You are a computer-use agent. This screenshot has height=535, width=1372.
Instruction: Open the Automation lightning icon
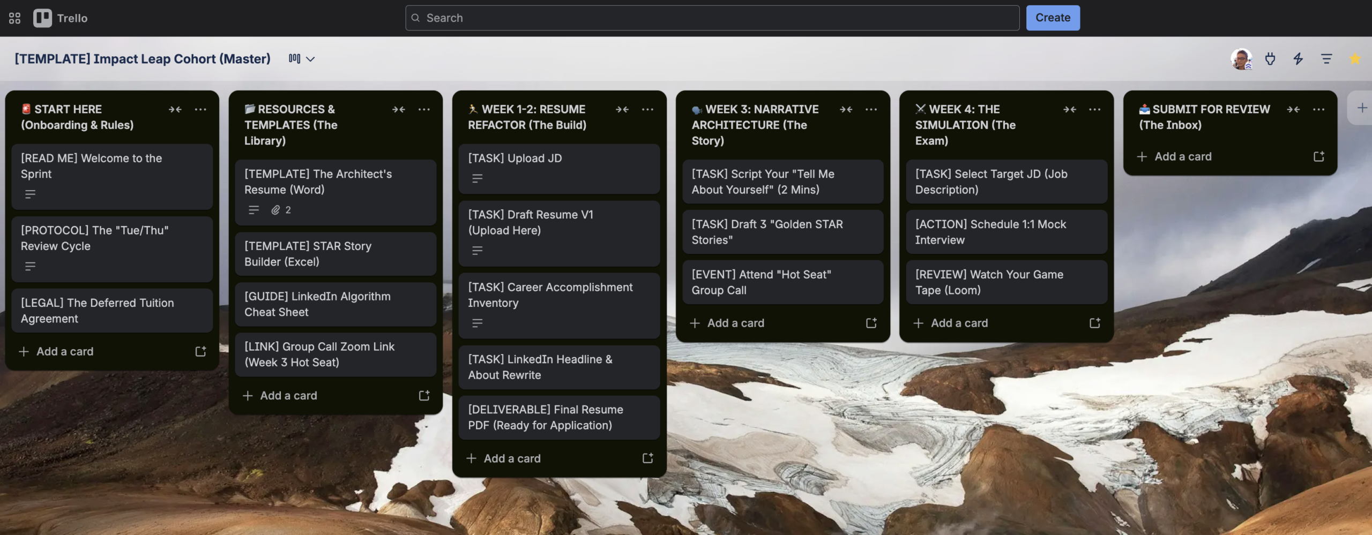(x=1299, y=59)
